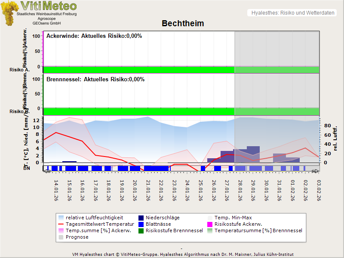Screen dimensions: 344x258
Task: Click the VitiMeteo title text
Action: pos(49,6)
